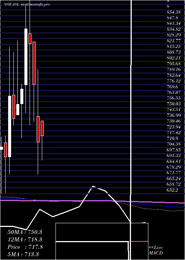Select the 808.73 price label
The width and height of the screenshot is (185, 260).
[174, 52]
